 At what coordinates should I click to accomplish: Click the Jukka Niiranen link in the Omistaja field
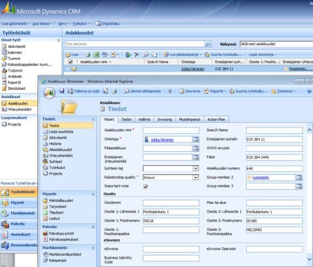point(162,140)
